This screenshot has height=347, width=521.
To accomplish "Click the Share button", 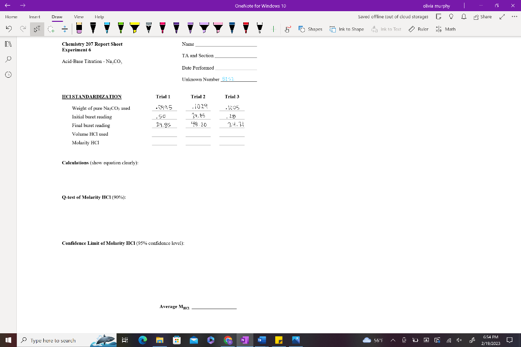I will point(482,17).
